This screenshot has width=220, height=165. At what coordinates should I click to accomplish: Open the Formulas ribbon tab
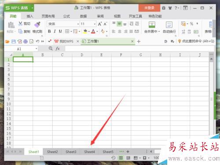(x=66, y=16)
